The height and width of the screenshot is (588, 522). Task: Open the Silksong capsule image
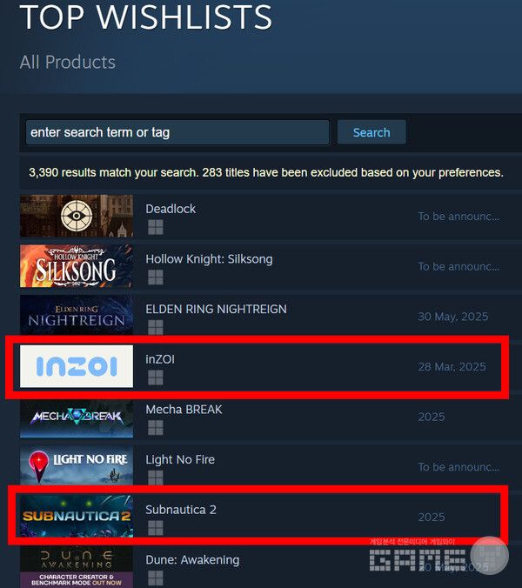coord(77,266)
